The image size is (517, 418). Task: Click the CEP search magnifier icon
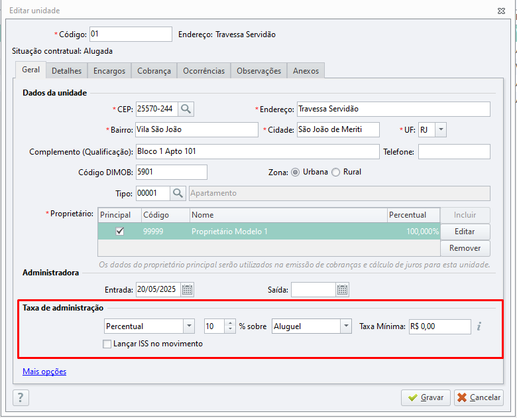coord(186,109)
